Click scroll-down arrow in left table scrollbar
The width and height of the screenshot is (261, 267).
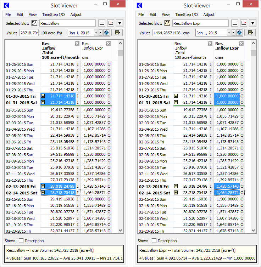[x=120, y=231]
